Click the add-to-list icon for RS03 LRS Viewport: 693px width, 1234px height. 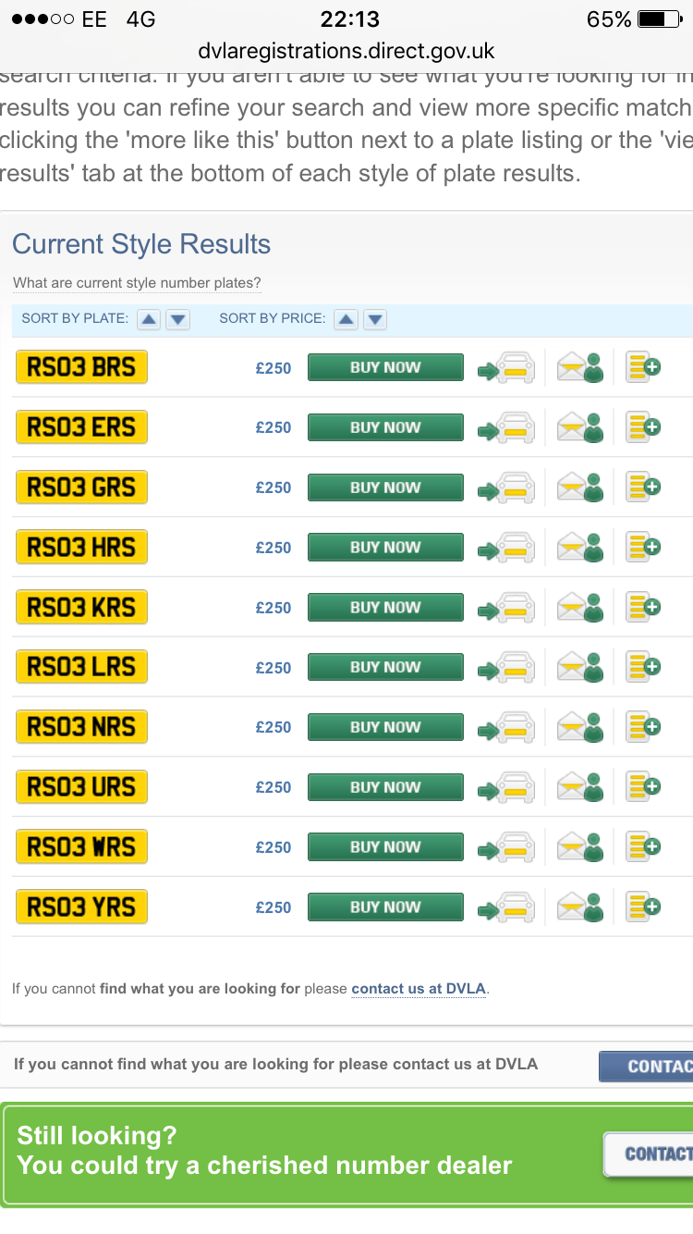pyautogui.click(x=643, y=667)
